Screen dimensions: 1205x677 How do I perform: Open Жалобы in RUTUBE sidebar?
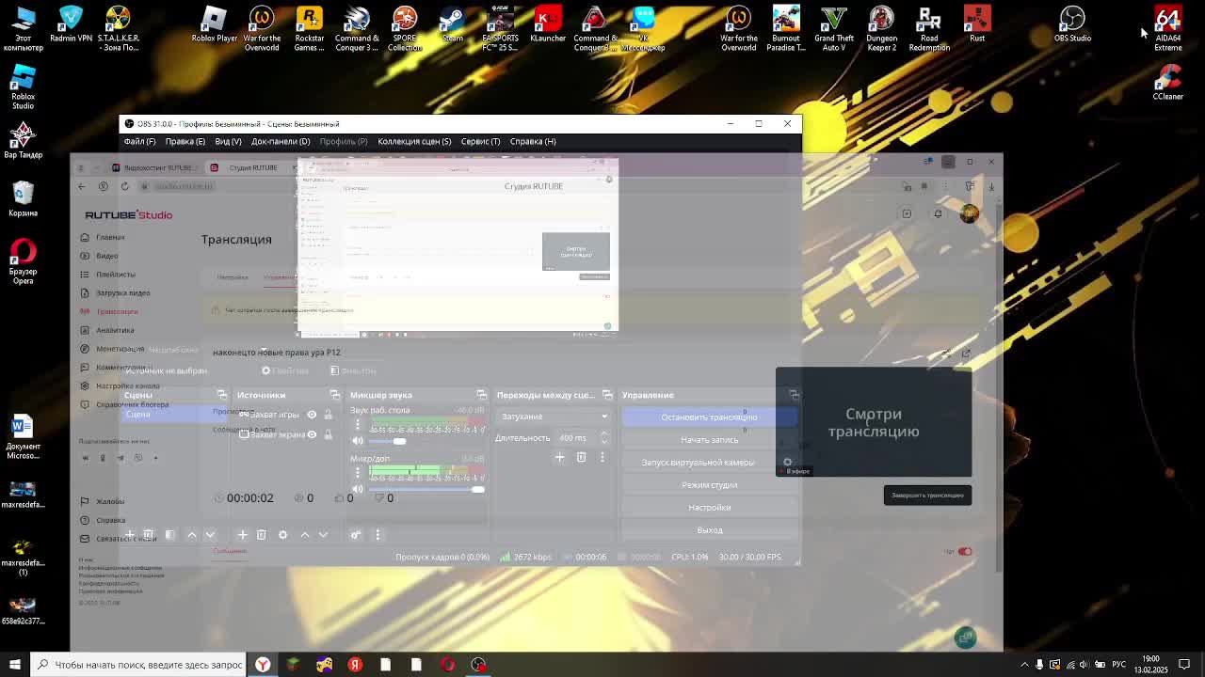[x=109, y=501]
